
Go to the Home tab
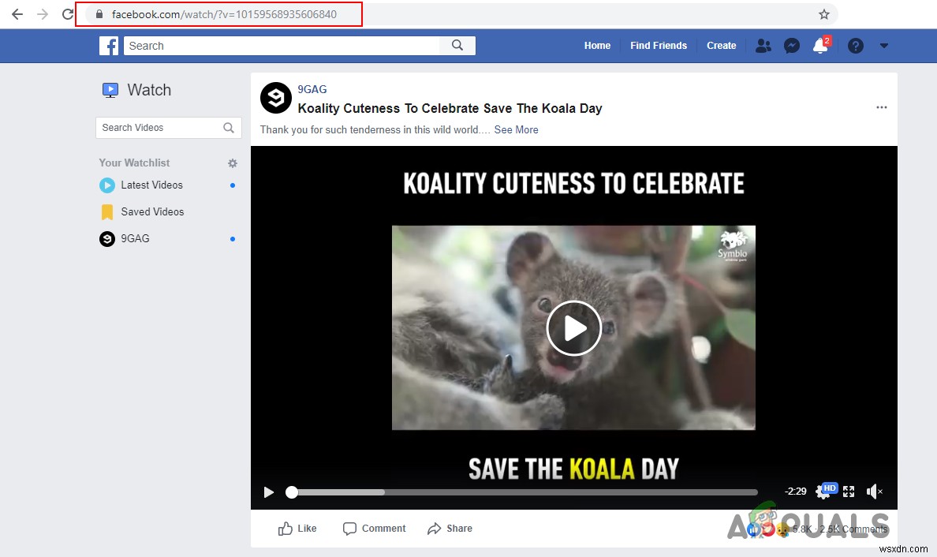click(x=597, y=46)
